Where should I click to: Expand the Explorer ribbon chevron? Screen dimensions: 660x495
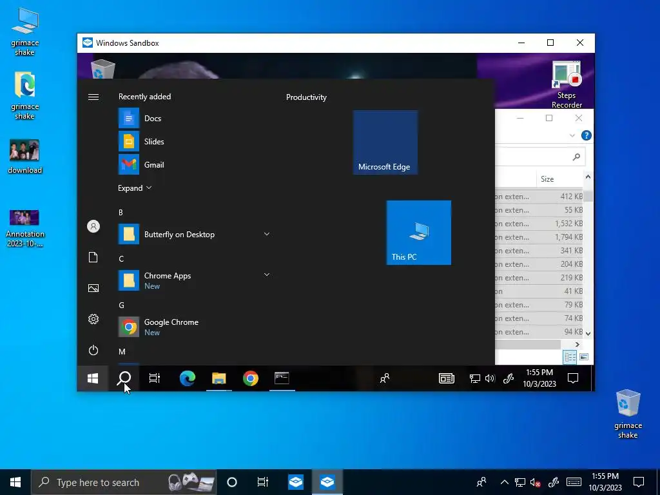572,135
